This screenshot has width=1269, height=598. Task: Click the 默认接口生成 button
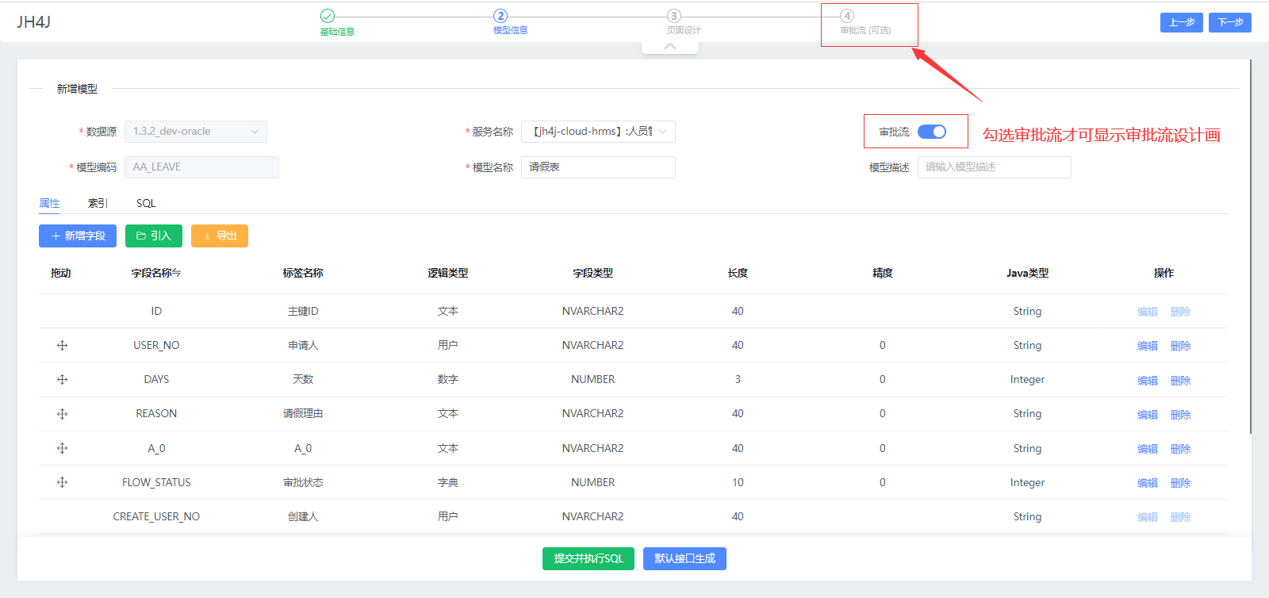684,558
